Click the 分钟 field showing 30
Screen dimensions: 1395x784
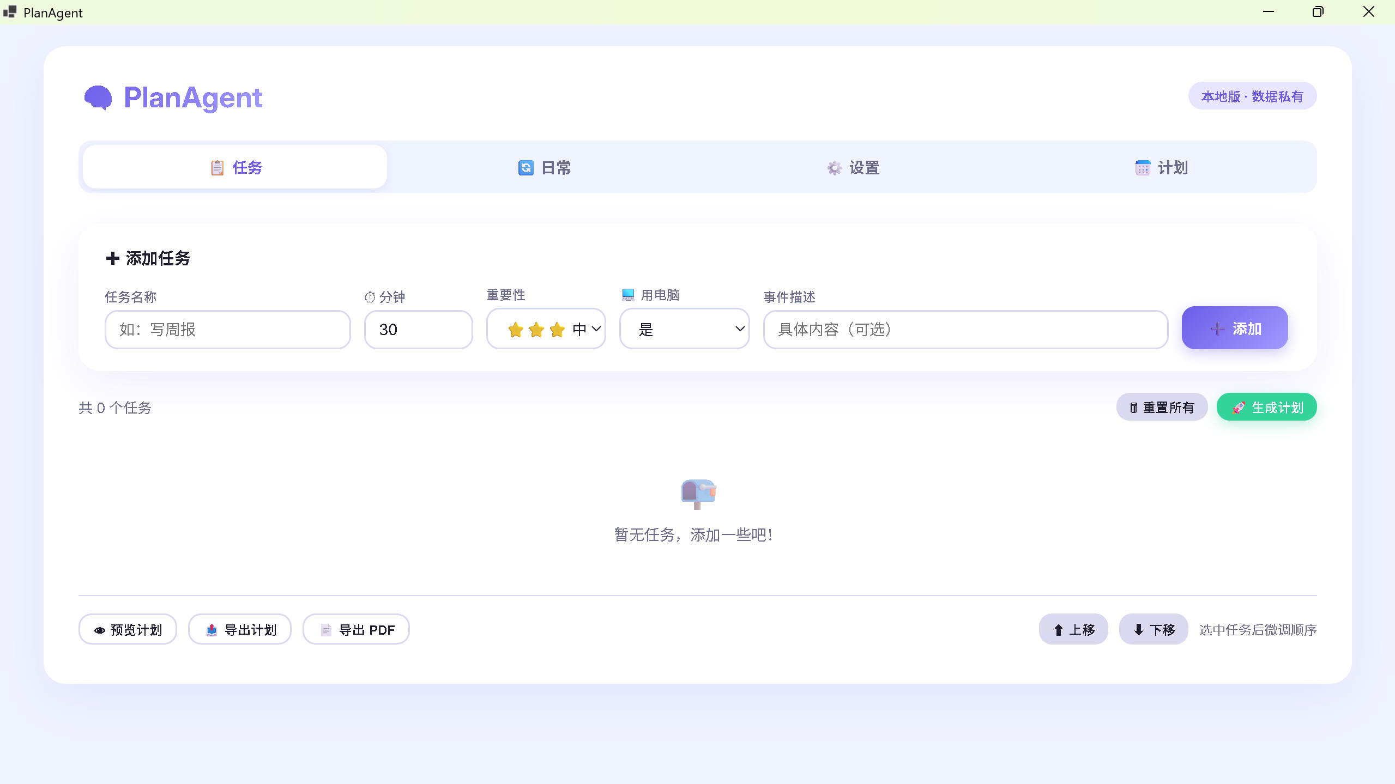418,329
